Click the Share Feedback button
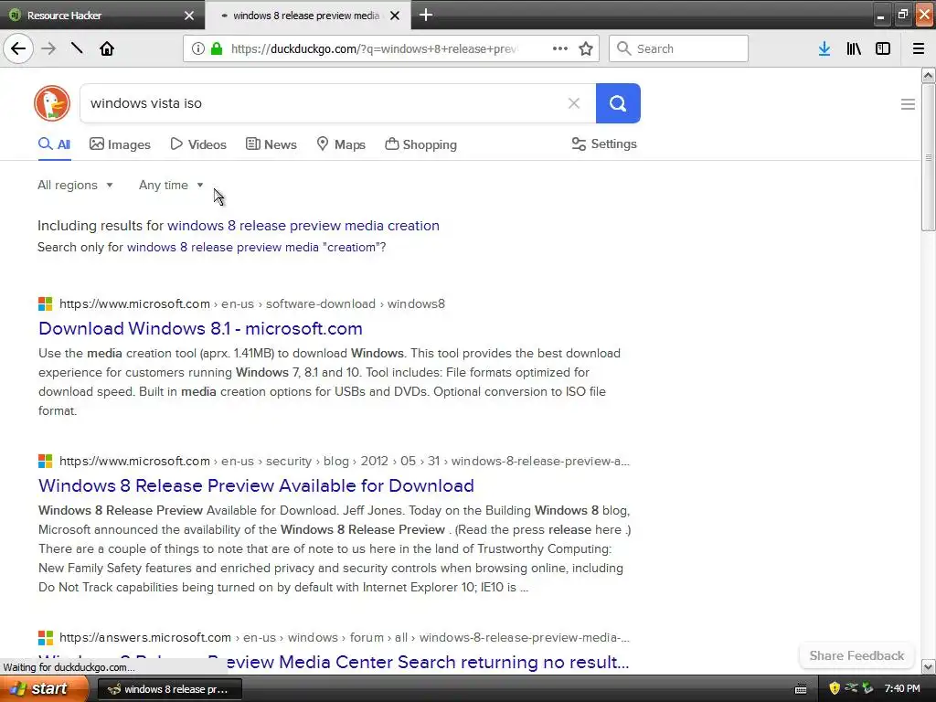The image size is (936, 702). [x=856, y=655]
